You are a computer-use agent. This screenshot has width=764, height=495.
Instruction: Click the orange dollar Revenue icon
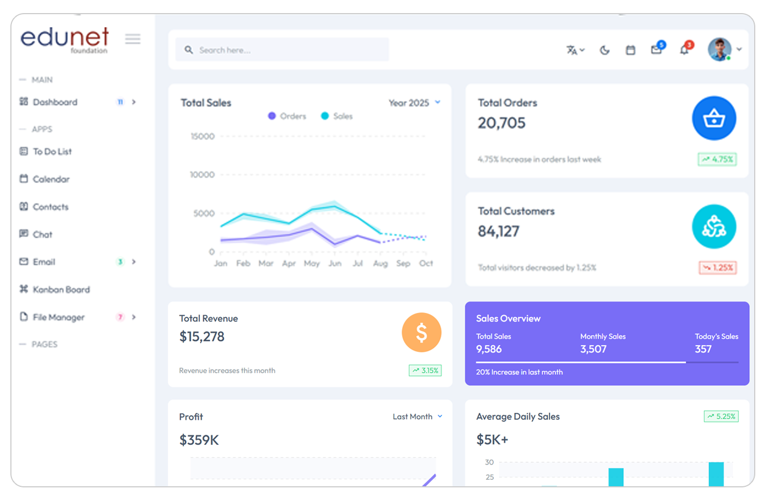click(x=421, y=333)
